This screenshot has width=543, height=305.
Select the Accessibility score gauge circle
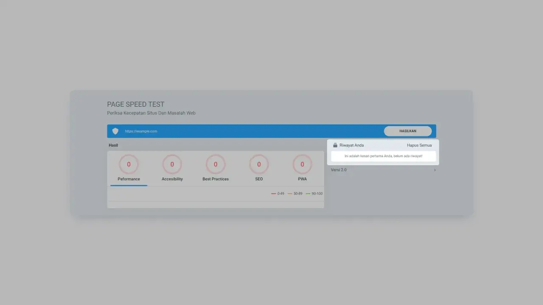click(172, 164)
